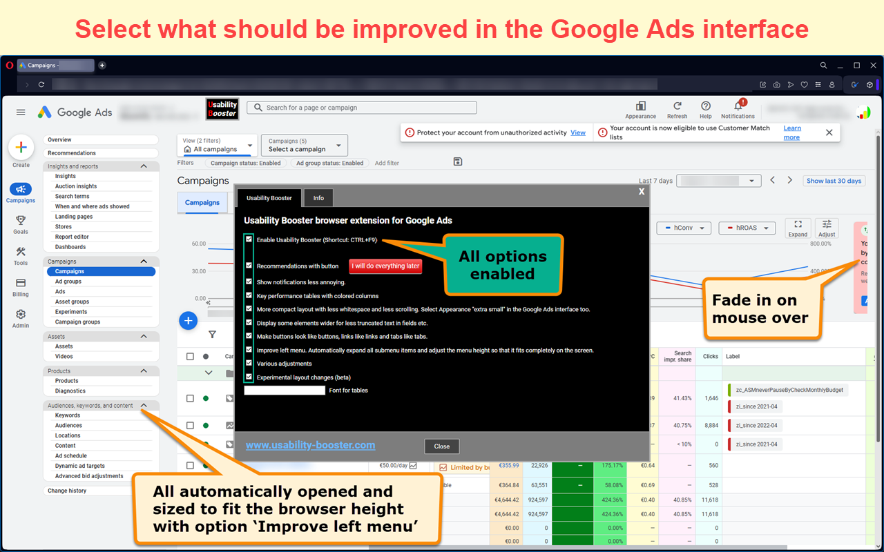The height and width of the screenshot is (552, 884).
Task: Toggle Enable Usability Booster checkbox
Action: click(x=249, y=239)
